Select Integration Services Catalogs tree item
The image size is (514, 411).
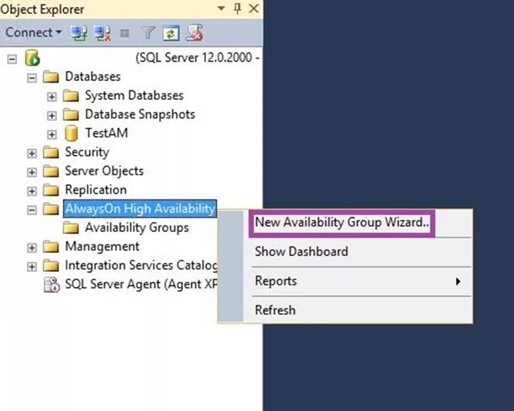[x=141, y=265]
